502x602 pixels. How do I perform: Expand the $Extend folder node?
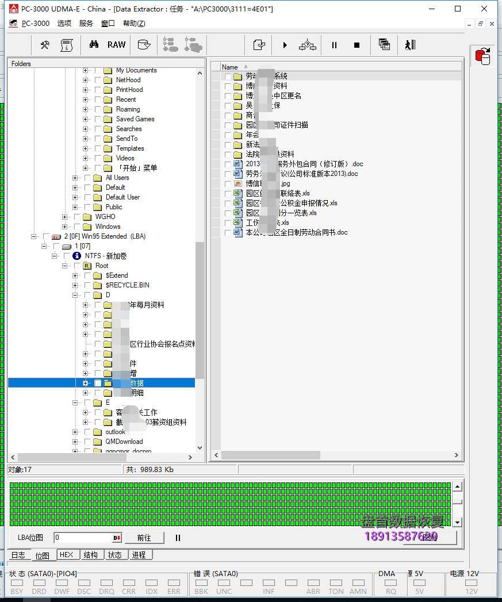[75, 275]
